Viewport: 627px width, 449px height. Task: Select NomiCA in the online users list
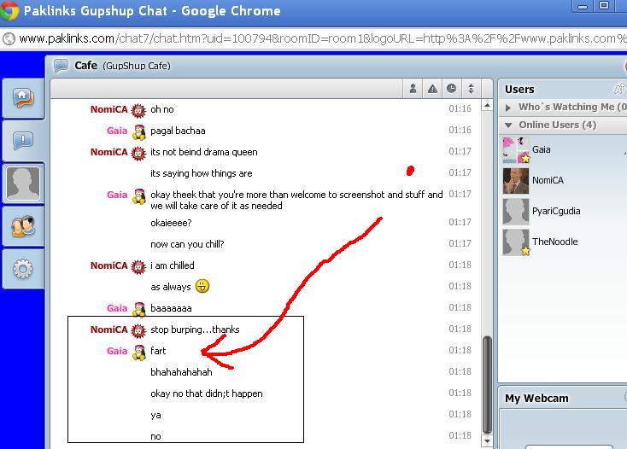point(547,180)
